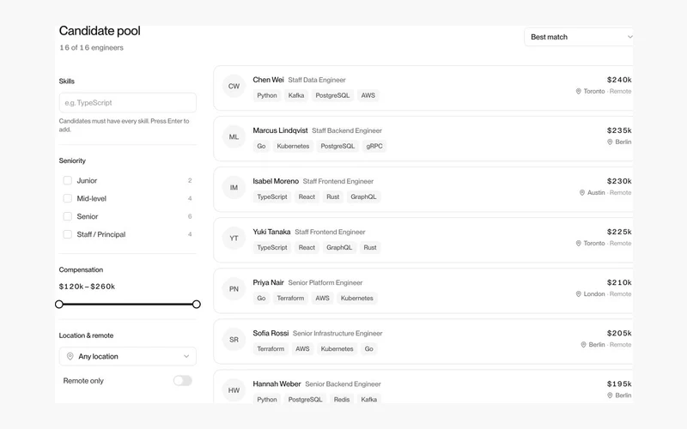
Task: Click the GraphQL tag on Isabel Moreno's card
Action: tap(363, 197)
